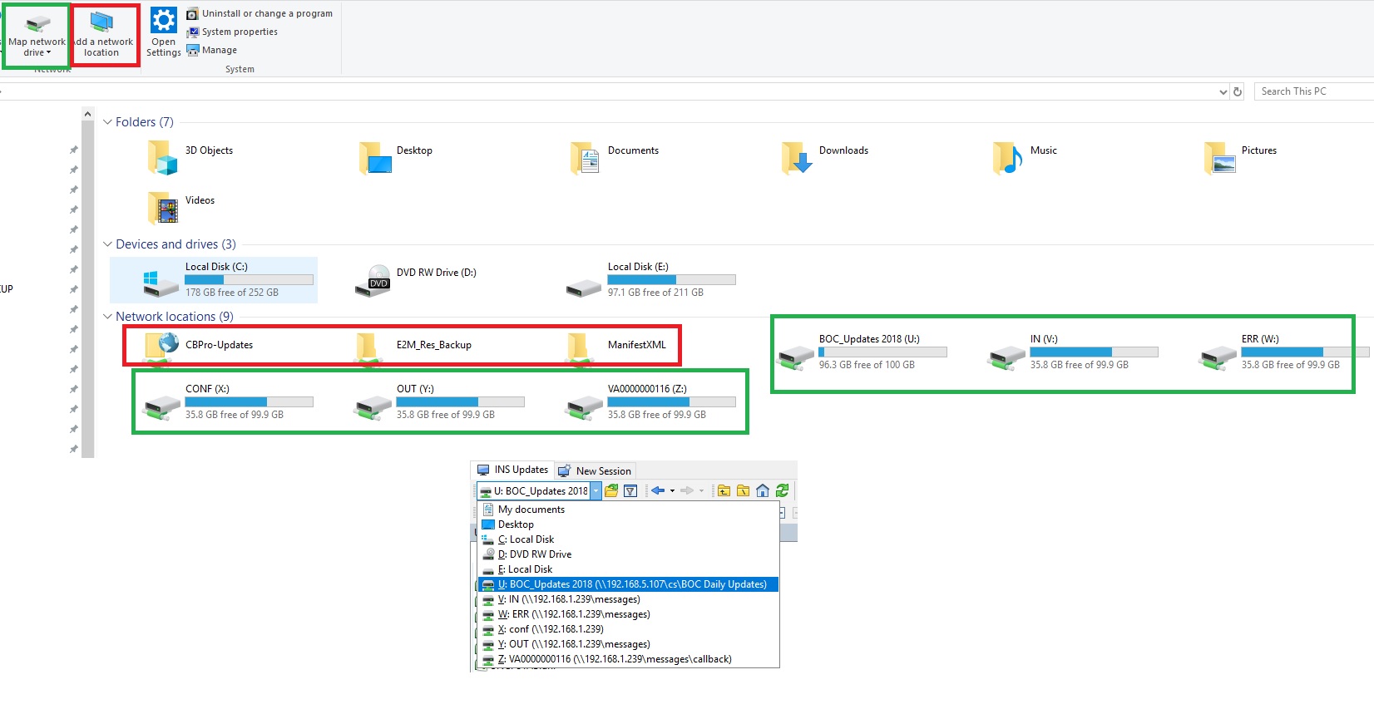The image size is (1374, 709).
Task: Click the parent directory folder icon
Action: [724, 491]
